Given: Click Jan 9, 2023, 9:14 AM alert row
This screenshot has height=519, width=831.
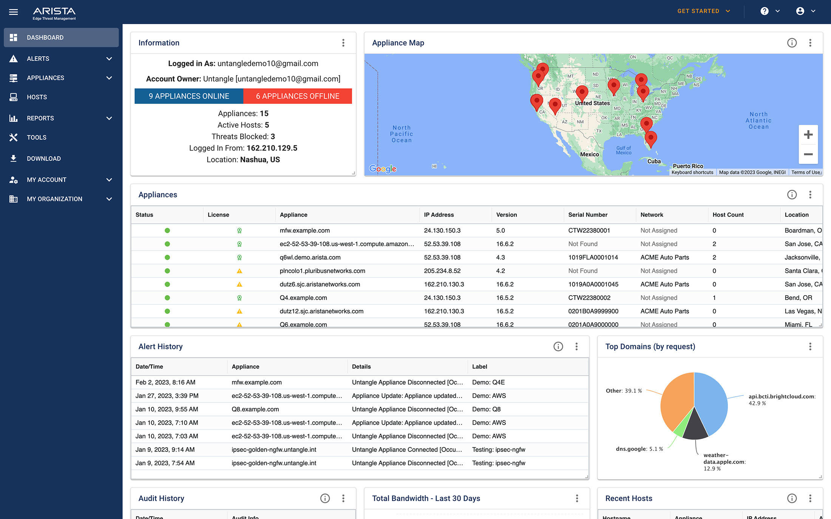Looking at the screenshot, I should click(x=360, y=450).
